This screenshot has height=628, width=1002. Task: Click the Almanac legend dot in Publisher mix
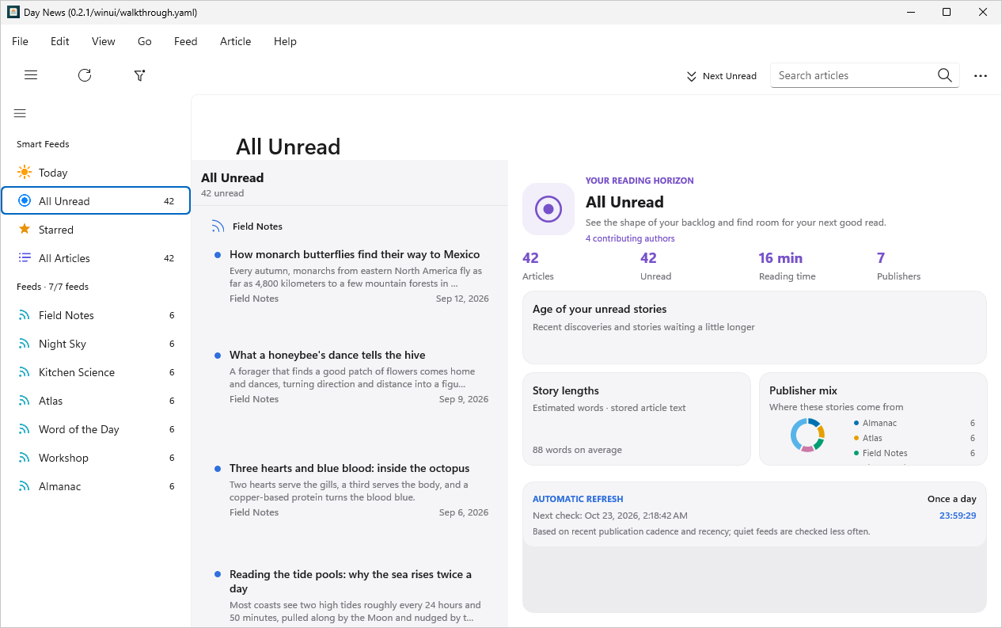856,423
